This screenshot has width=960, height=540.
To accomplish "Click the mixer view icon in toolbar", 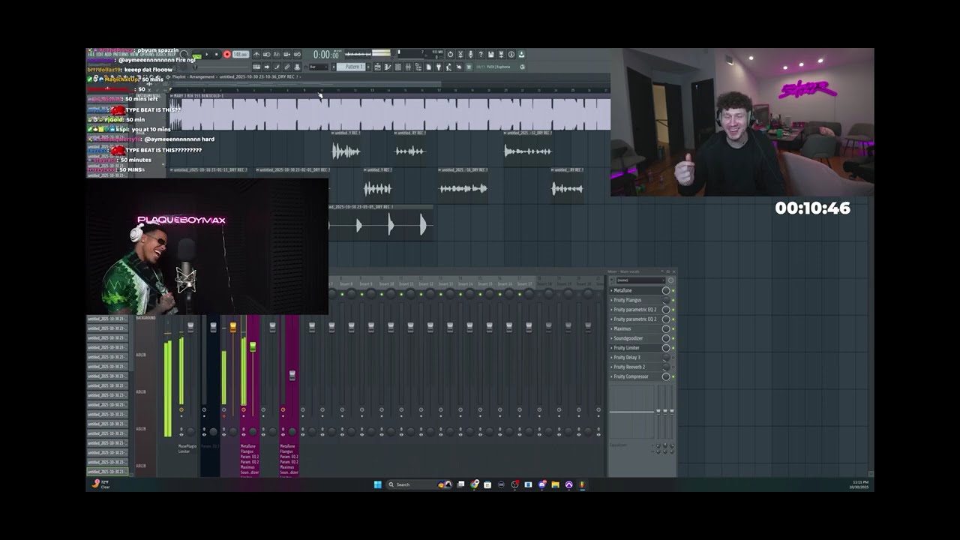I will [x=408, y=67].
